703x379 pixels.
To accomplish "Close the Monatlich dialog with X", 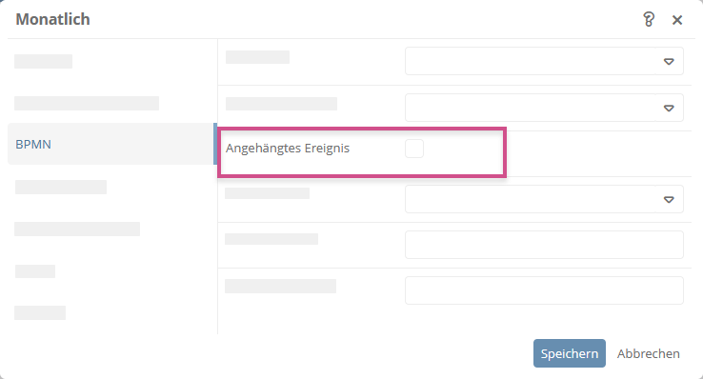I will click(x=677, y=20).
